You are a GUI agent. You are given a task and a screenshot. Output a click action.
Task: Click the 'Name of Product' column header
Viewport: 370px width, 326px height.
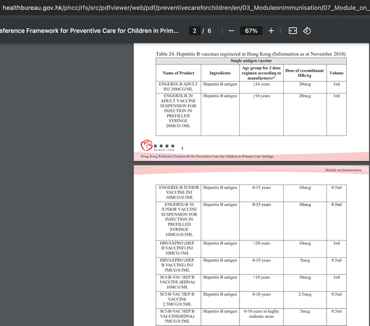point(179,73)
